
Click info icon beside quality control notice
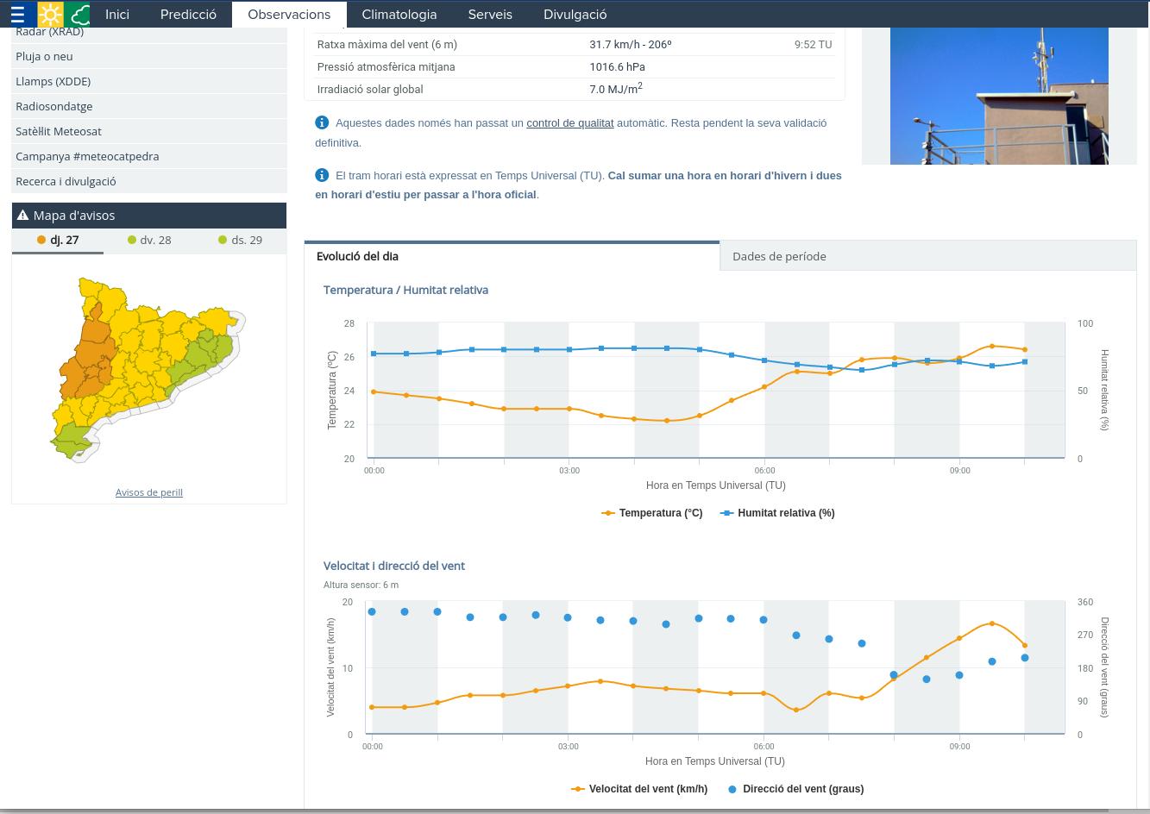[x=322, y=122]
